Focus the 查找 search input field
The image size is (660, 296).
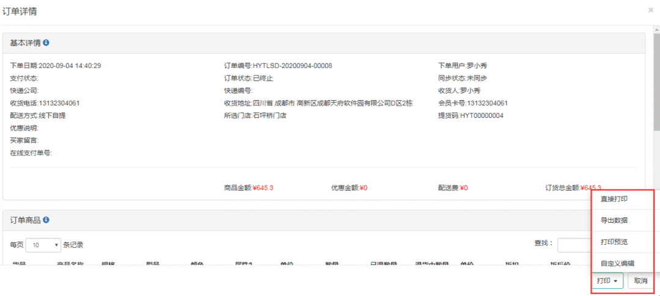coord(574,245)
